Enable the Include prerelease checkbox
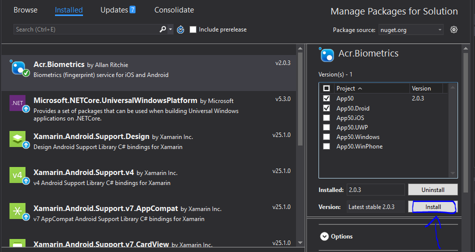Screen dimensions: 475x252 pyautogui.click(x=193, y=29)
